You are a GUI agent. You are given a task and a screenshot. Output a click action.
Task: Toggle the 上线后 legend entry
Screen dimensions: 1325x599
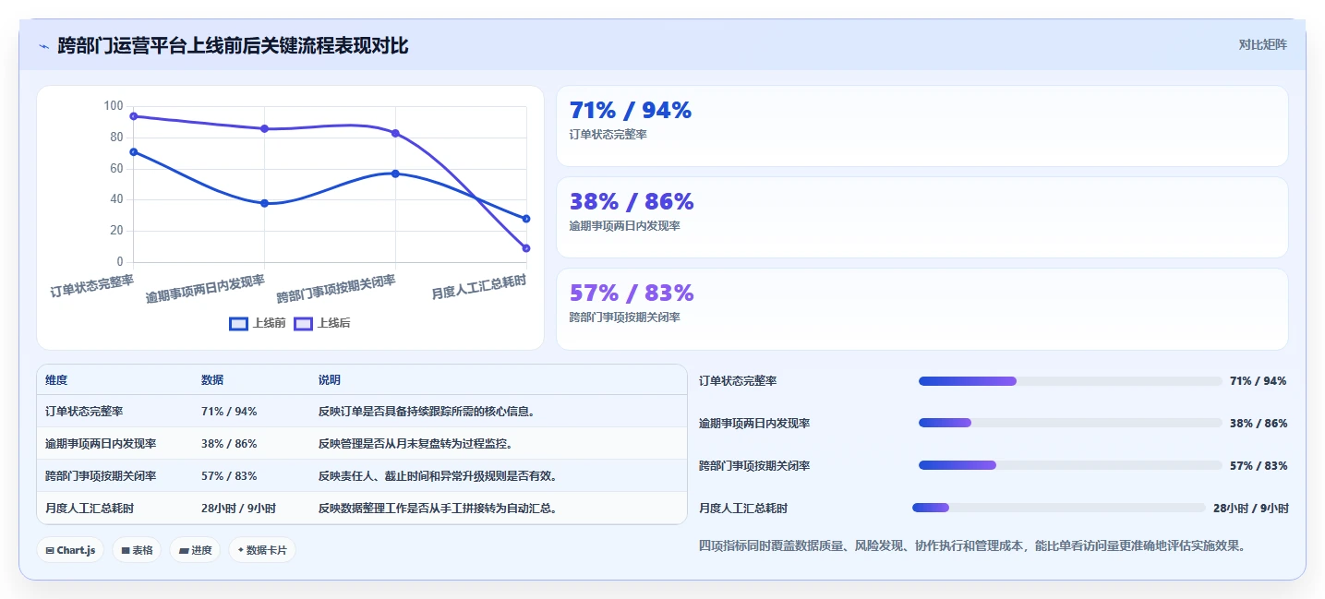321,323
